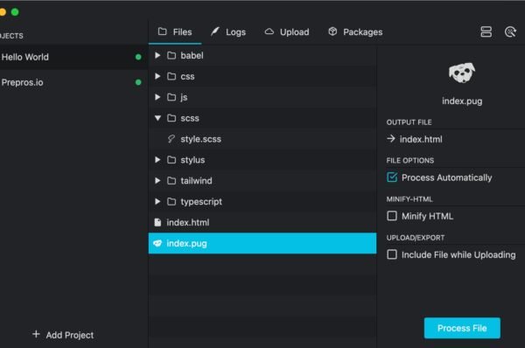Click the output arrow icon next to index.html

tap(391, 138)
